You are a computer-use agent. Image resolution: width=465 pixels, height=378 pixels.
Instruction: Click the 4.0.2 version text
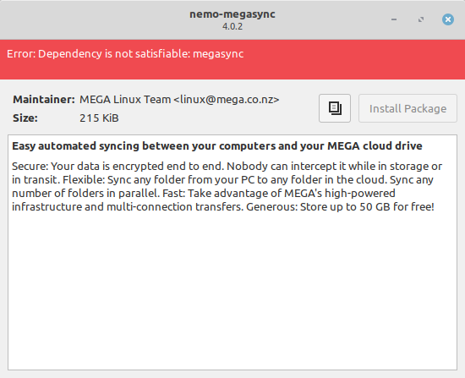point(232,26)
